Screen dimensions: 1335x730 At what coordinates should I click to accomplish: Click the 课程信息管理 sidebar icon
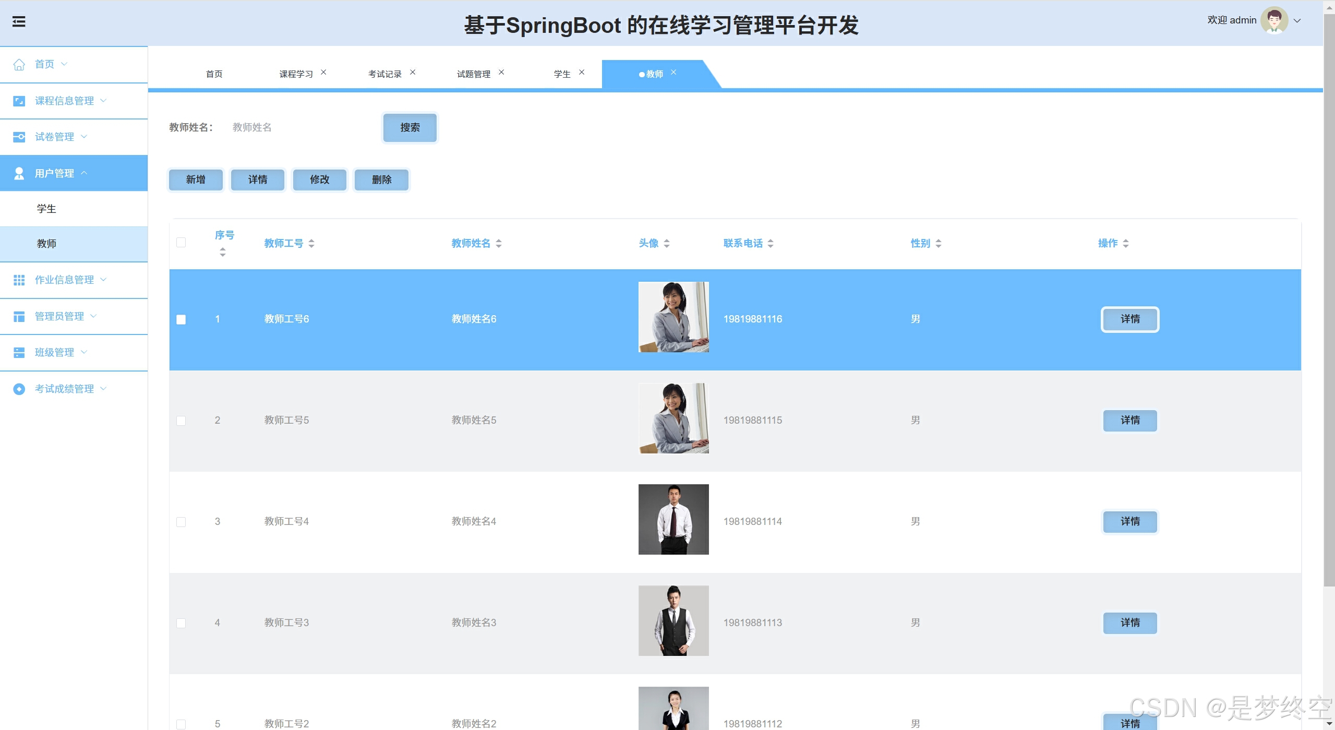pyautogui.click(x=19, y=101)
